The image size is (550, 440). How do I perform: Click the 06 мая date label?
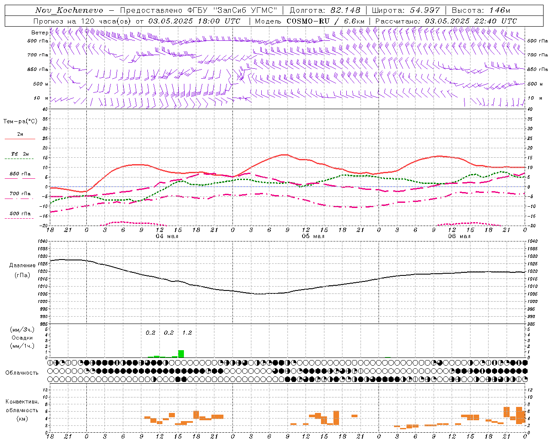[459, 236]
